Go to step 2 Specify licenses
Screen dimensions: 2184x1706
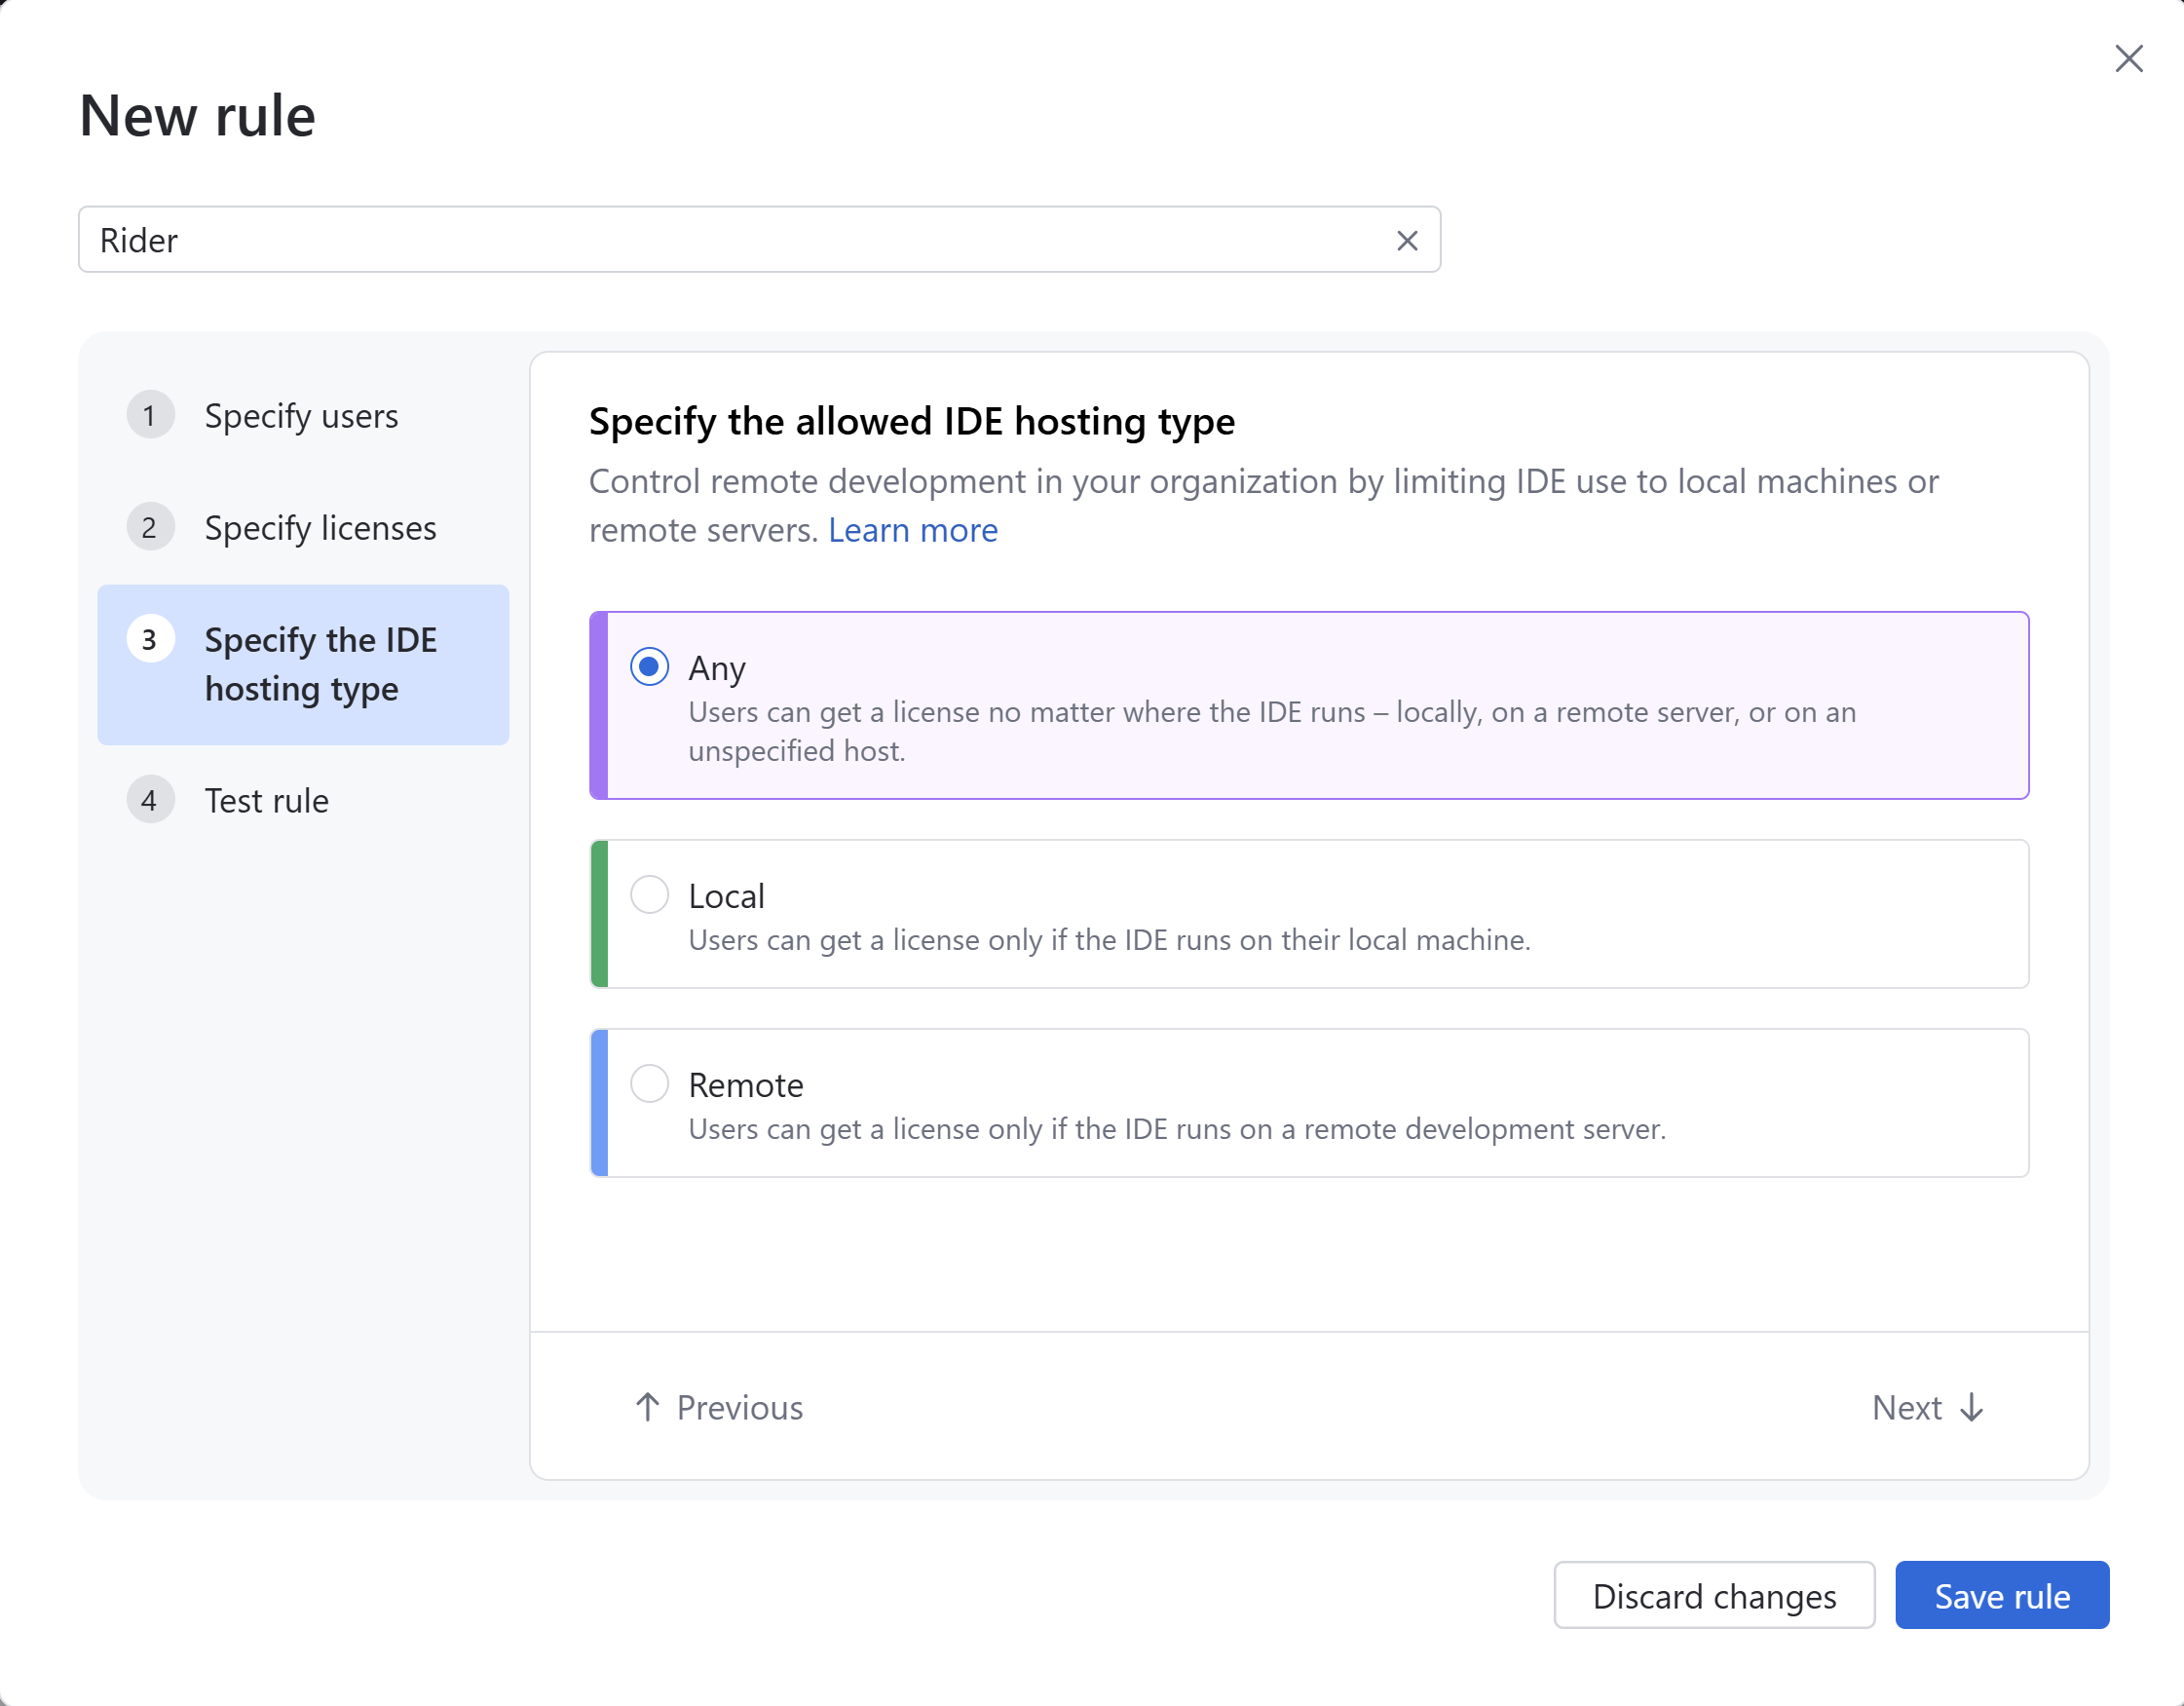point(303,528)
